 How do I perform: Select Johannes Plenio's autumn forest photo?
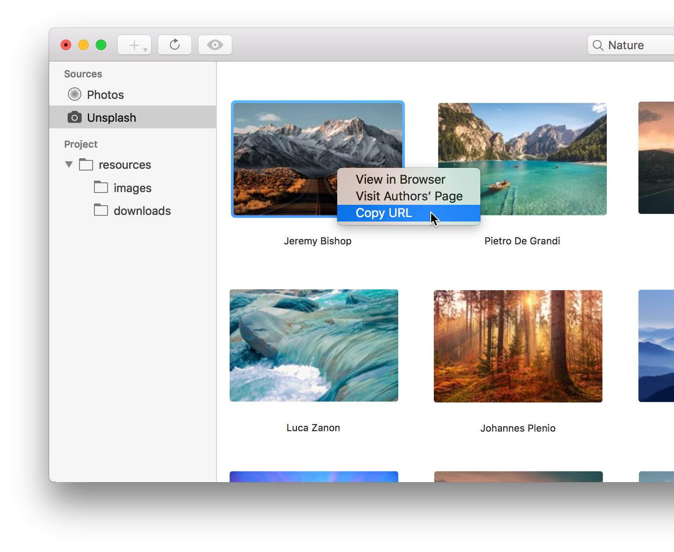[518, 346]
